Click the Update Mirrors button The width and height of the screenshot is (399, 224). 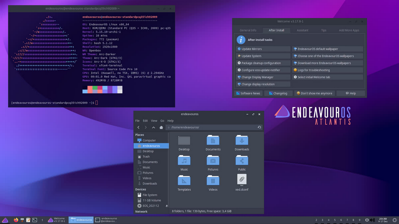(263, 49)
